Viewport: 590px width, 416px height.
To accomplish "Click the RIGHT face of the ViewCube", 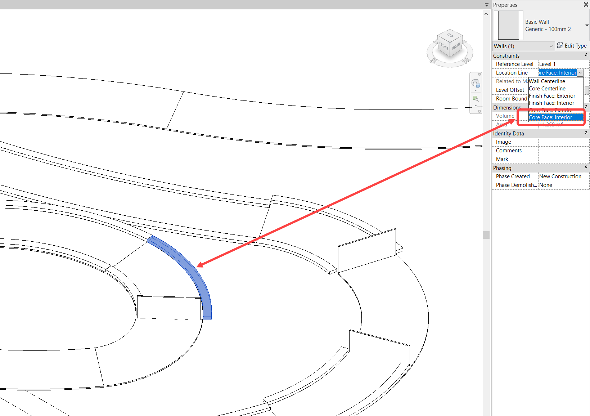I will click(x=456, y=46).
